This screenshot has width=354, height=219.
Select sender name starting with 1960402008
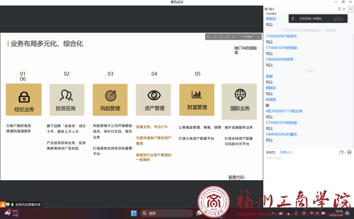[279, 59]
